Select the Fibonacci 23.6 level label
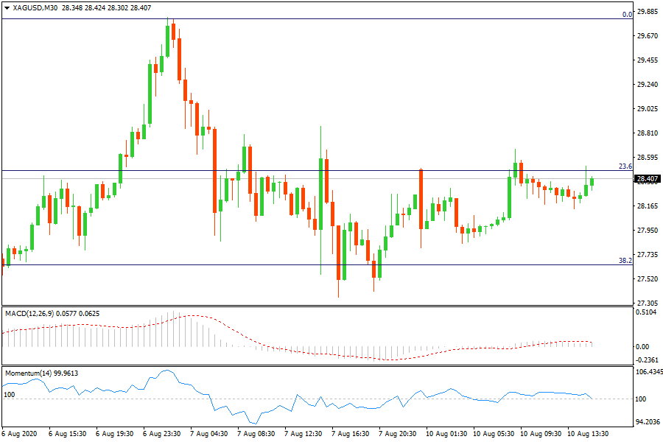This screenshot has width=663, height=442. pos(626,166)
